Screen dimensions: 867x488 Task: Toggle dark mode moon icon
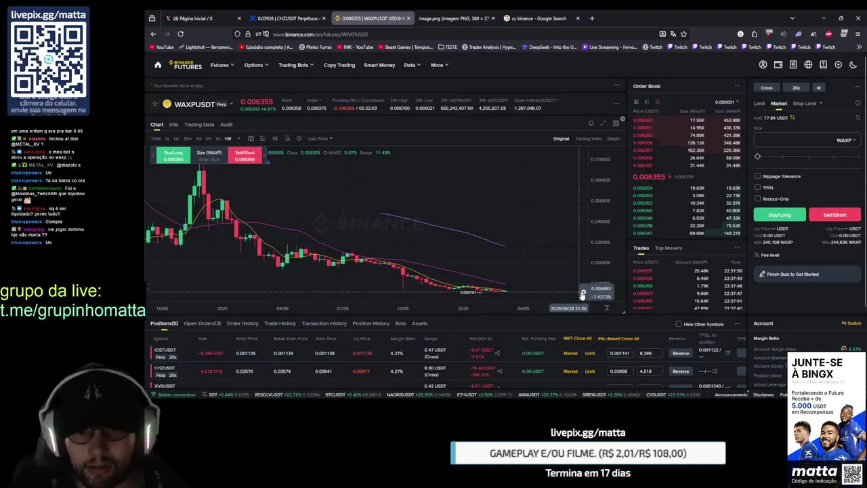click(853, 65)
